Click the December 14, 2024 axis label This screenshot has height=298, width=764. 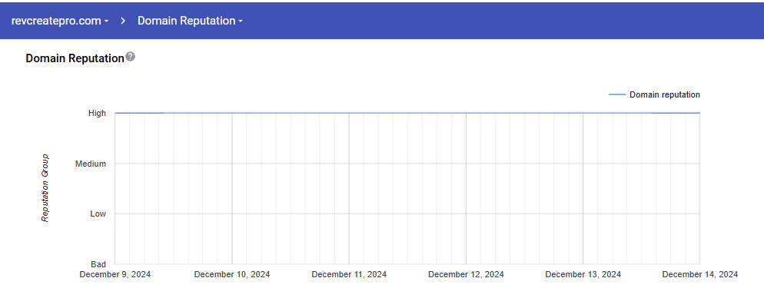point(700,275)
